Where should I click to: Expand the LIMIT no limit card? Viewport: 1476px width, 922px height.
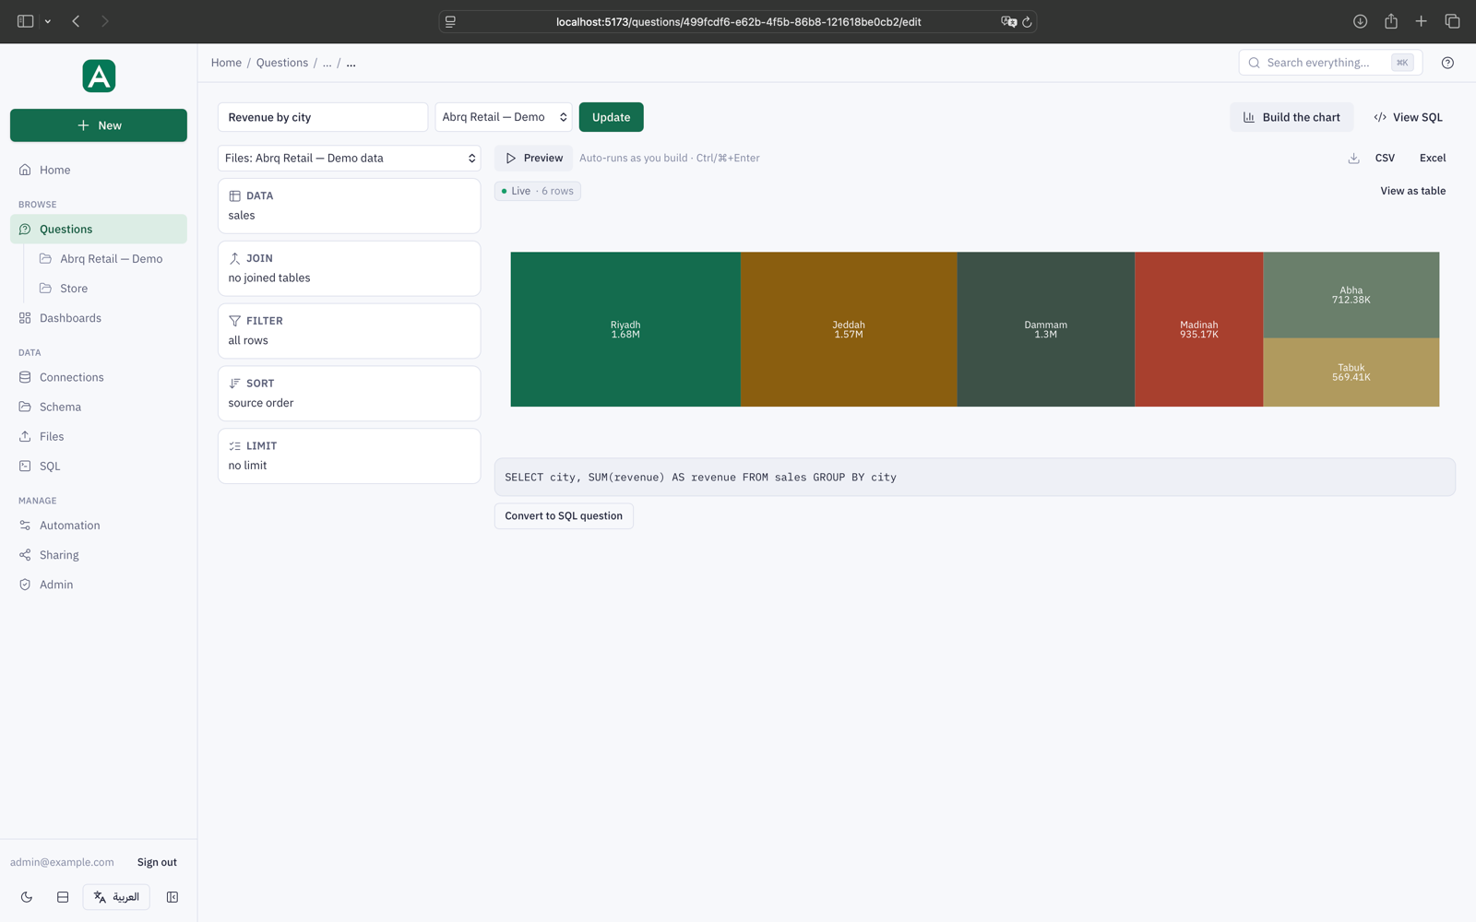click(x=350, y=455)
